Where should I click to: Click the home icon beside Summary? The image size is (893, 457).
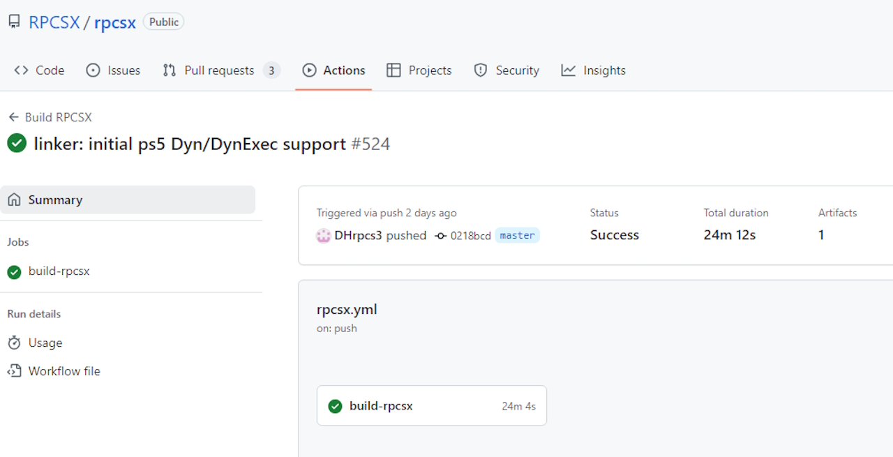pos(14,200)
